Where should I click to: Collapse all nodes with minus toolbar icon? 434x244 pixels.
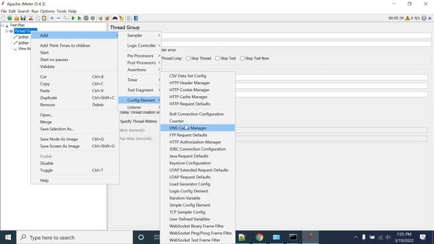(58, 18)
